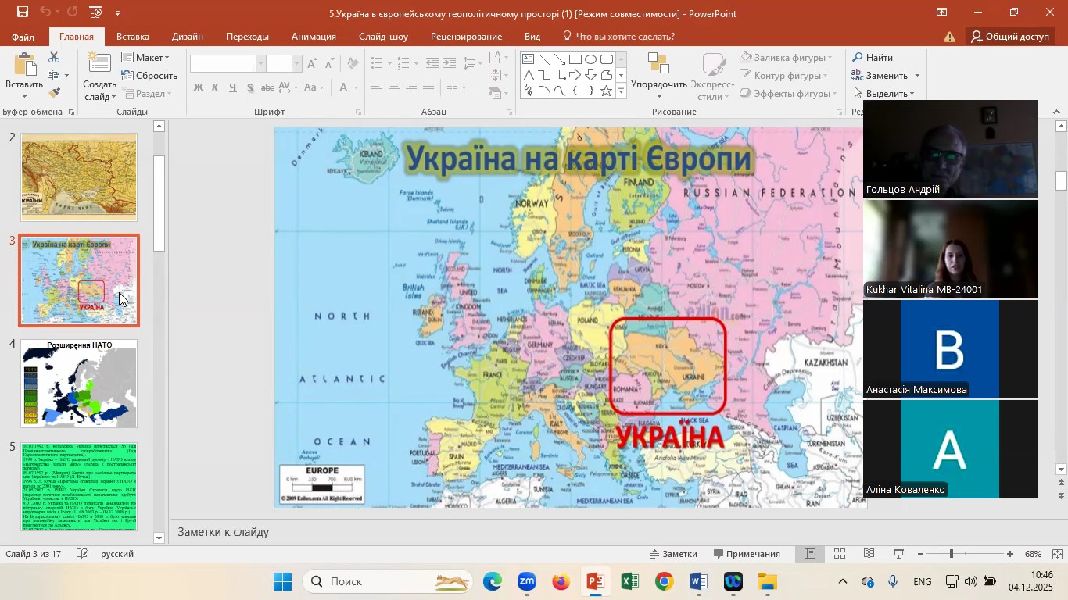The width and height of the screenshot is (1068, 600).
Task: Click the Сбросить reset button
Action: tap(149, 76)
